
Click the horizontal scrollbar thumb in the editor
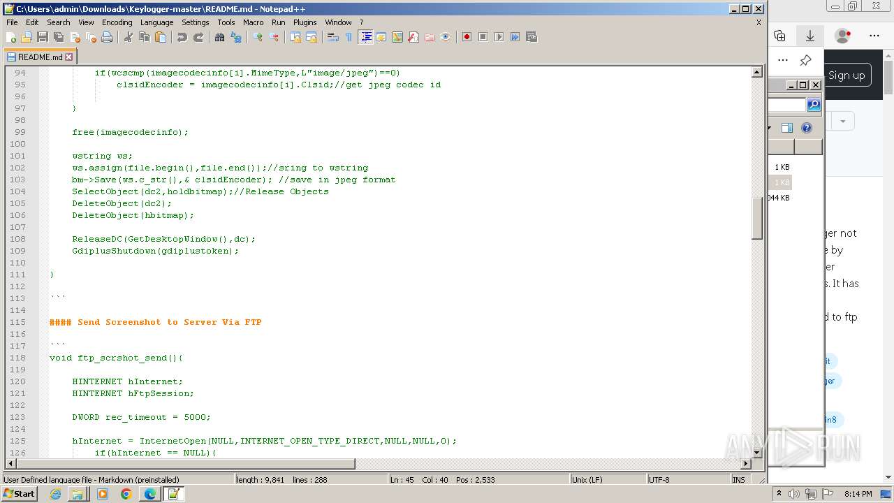pyautogui.click(x=185, y=463)
